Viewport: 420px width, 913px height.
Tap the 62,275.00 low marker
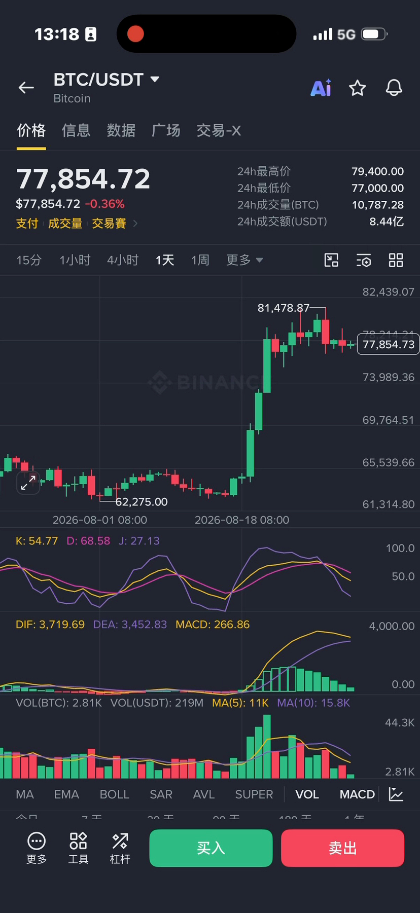(x=142, y=502)
